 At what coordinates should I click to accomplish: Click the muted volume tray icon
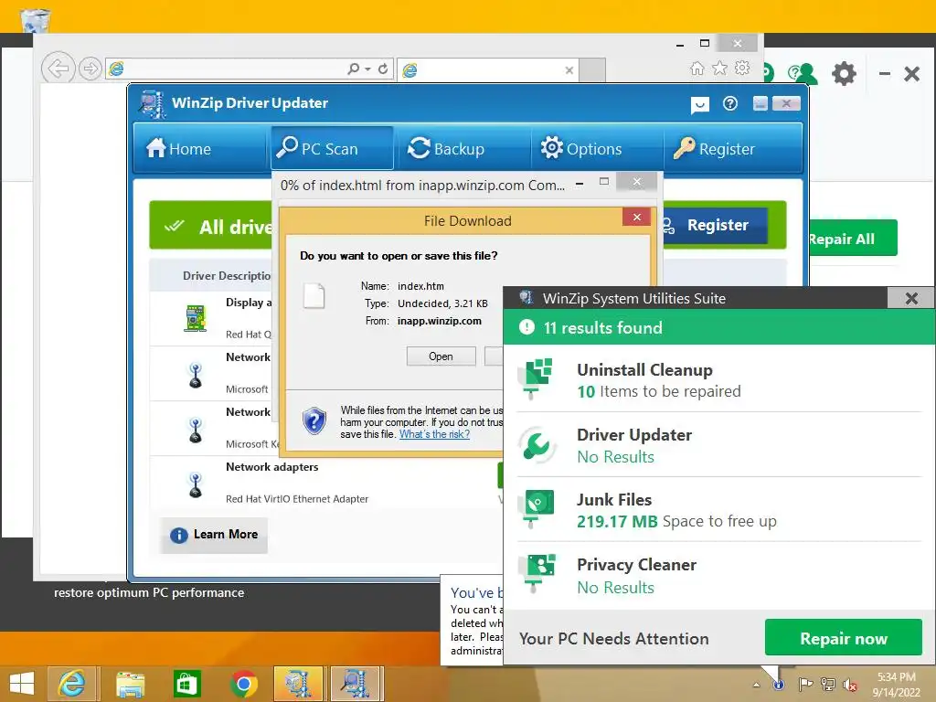coord(849,685)
